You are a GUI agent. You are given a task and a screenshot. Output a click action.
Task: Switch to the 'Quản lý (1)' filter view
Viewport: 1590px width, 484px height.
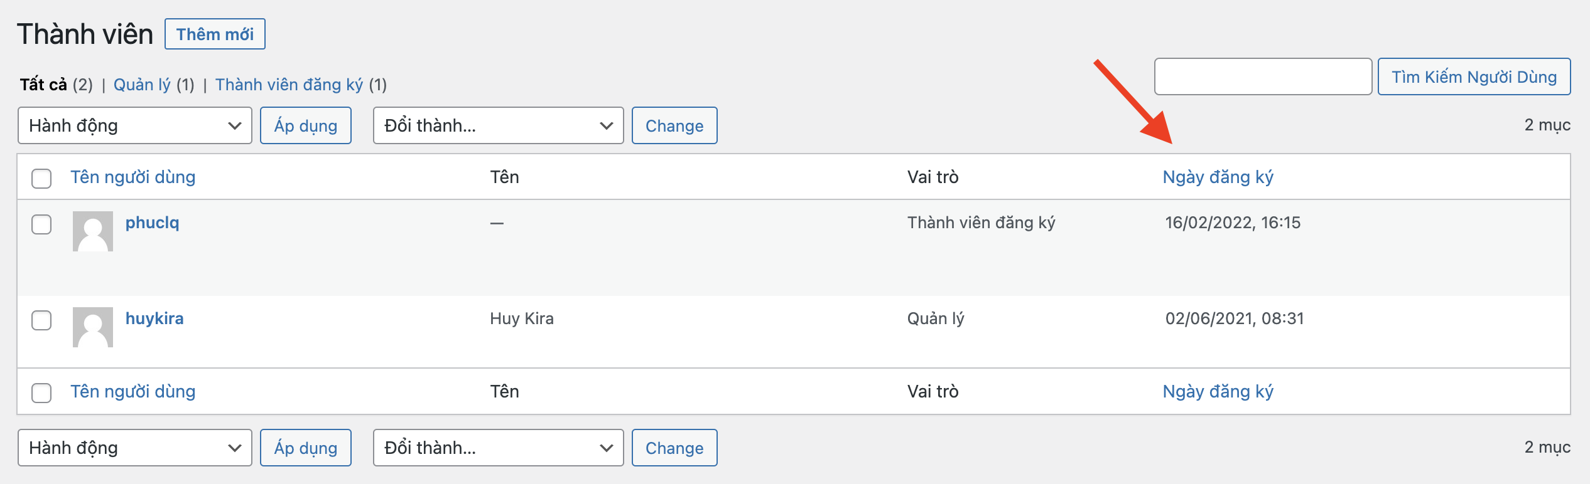pos(142,84)
